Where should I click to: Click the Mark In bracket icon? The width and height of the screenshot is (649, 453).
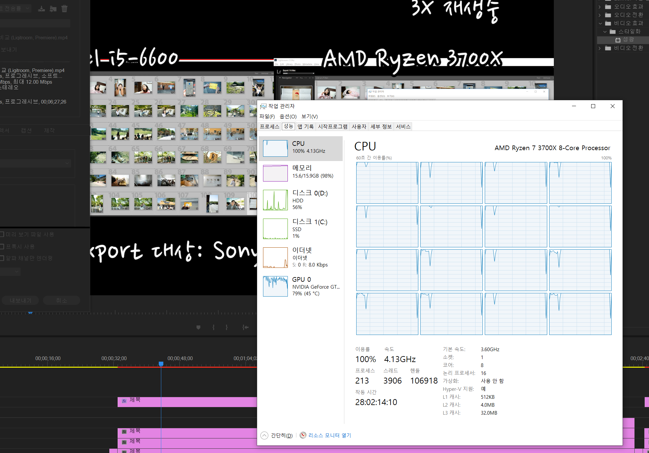click(x=213, y=327)
